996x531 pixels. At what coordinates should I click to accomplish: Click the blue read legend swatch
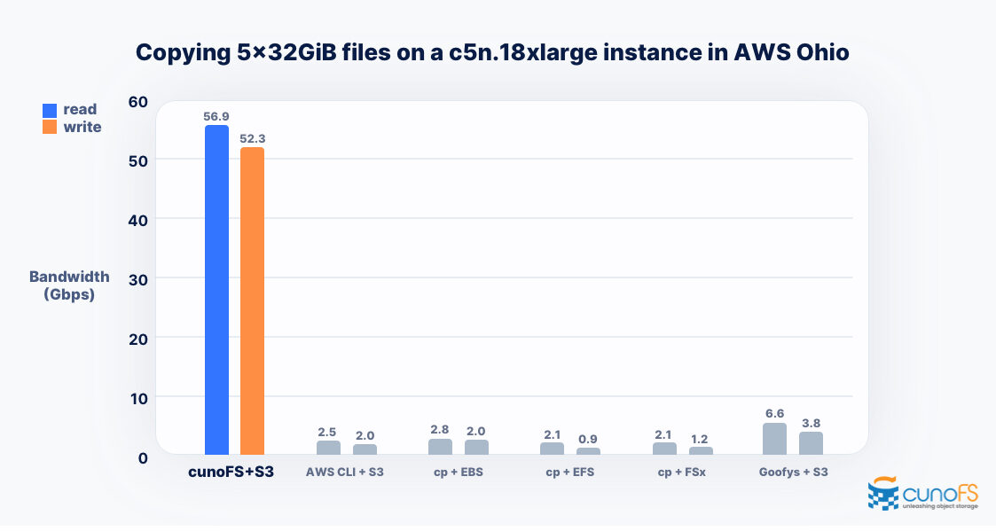click(50, 111)
